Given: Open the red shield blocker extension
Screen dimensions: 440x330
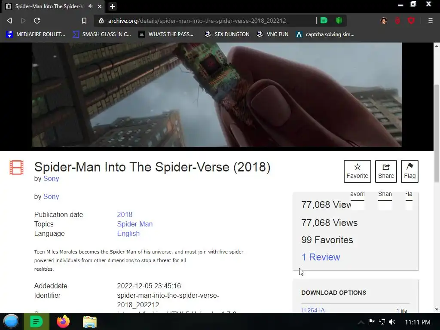Looking at the screenshot, I should click(x=411, y=21).
